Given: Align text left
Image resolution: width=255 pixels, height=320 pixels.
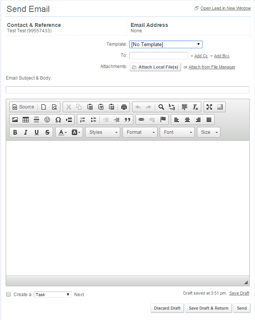Looking at the screenshot, I should pos(177,120).
